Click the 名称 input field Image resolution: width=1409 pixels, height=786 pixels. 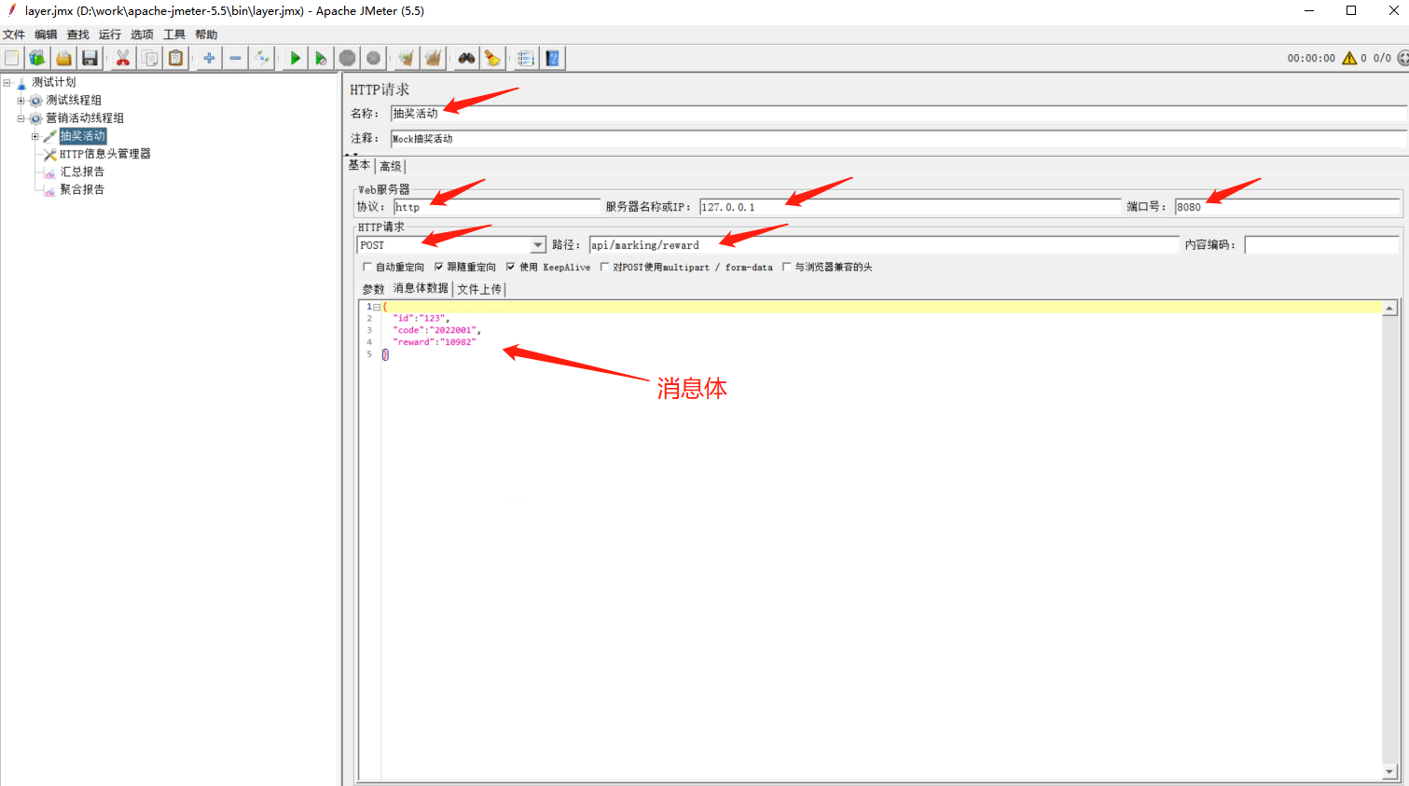coord(898,113)
